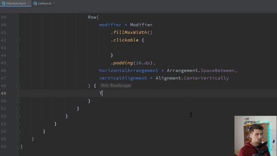The image size is (277, 156).
Task: Toggle fold marker at line 51
Action: pos(18,109)
